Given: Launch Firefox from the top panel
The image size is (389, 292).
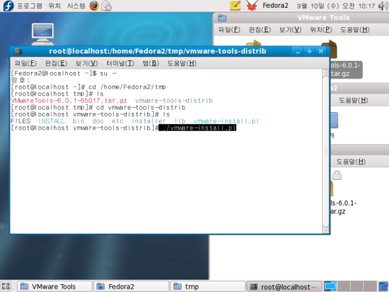Looking at the screenshot, I should pyautogui.click(x=94, y=5).
